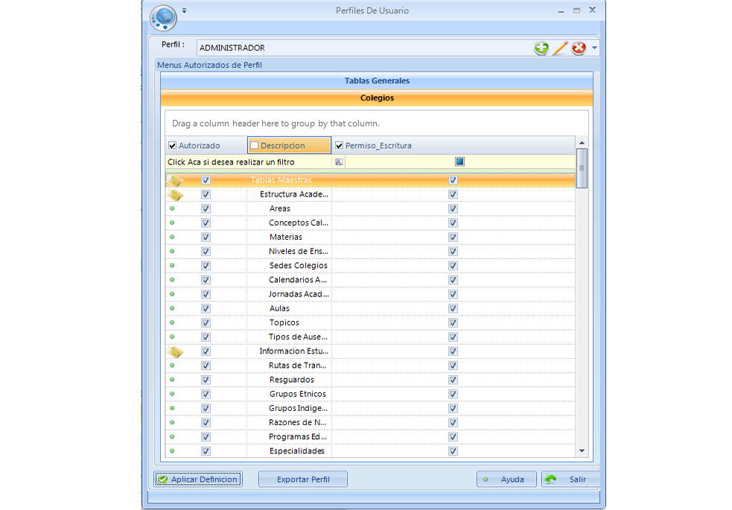Collapse the Estructura Acade... folder row

point(175,194)
